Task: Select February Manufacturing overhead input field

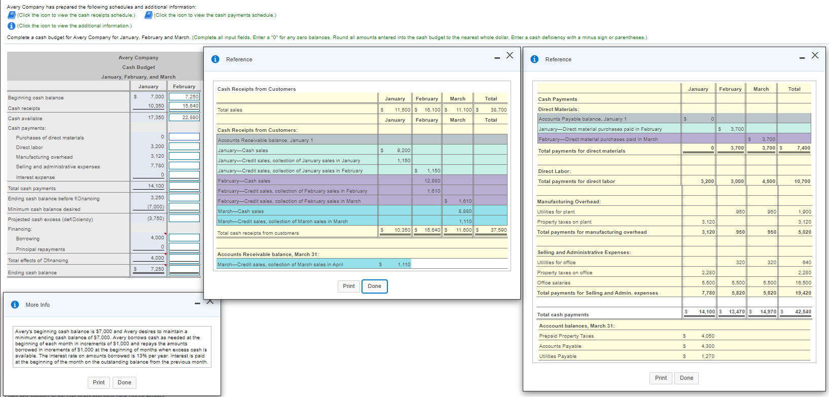Action: click(184, 156)
